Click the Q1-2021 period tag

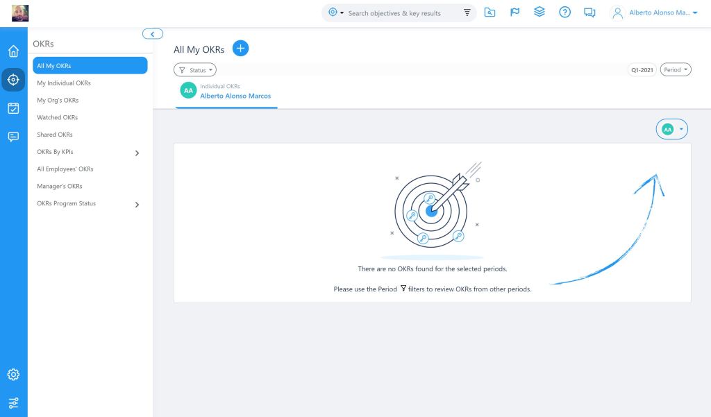[642, 70]
